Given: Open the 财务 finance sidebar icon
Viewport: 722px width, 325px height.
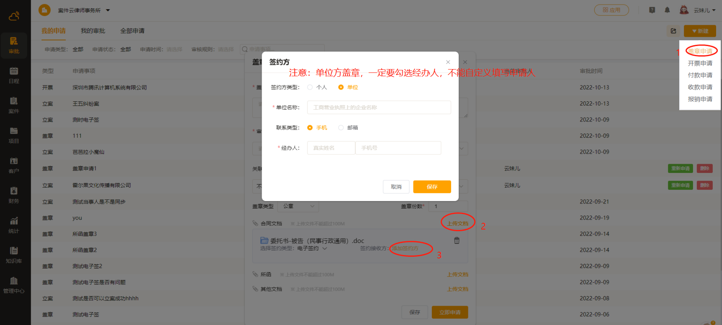Looking at the screenshot, I should tap(14, 195).
